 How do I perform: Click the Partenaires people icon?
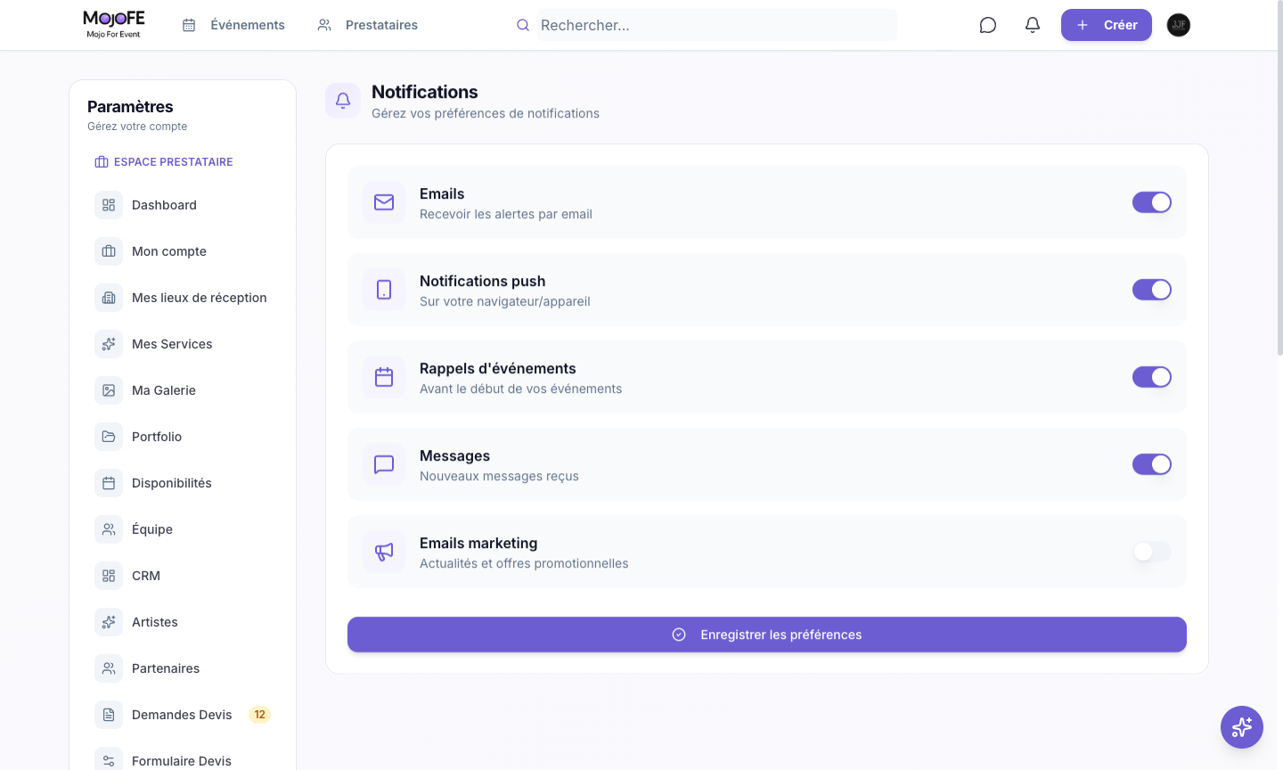[109, 668]
